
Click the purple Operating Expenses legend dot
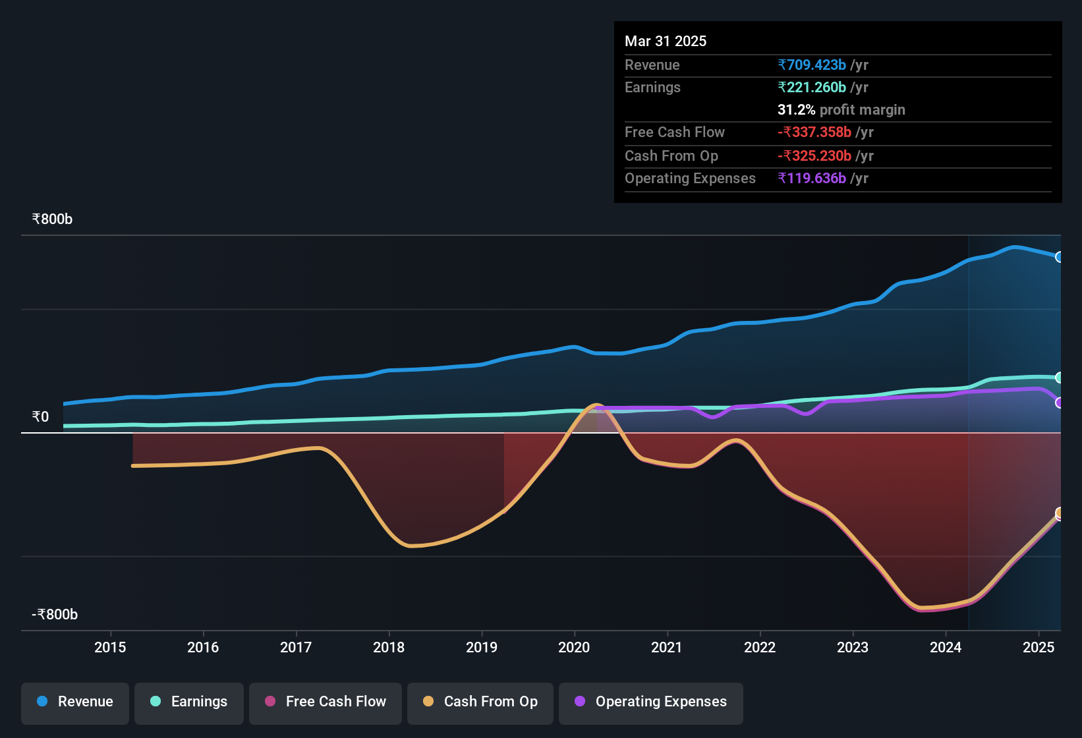pyautogui.click(x=580, y=702)
